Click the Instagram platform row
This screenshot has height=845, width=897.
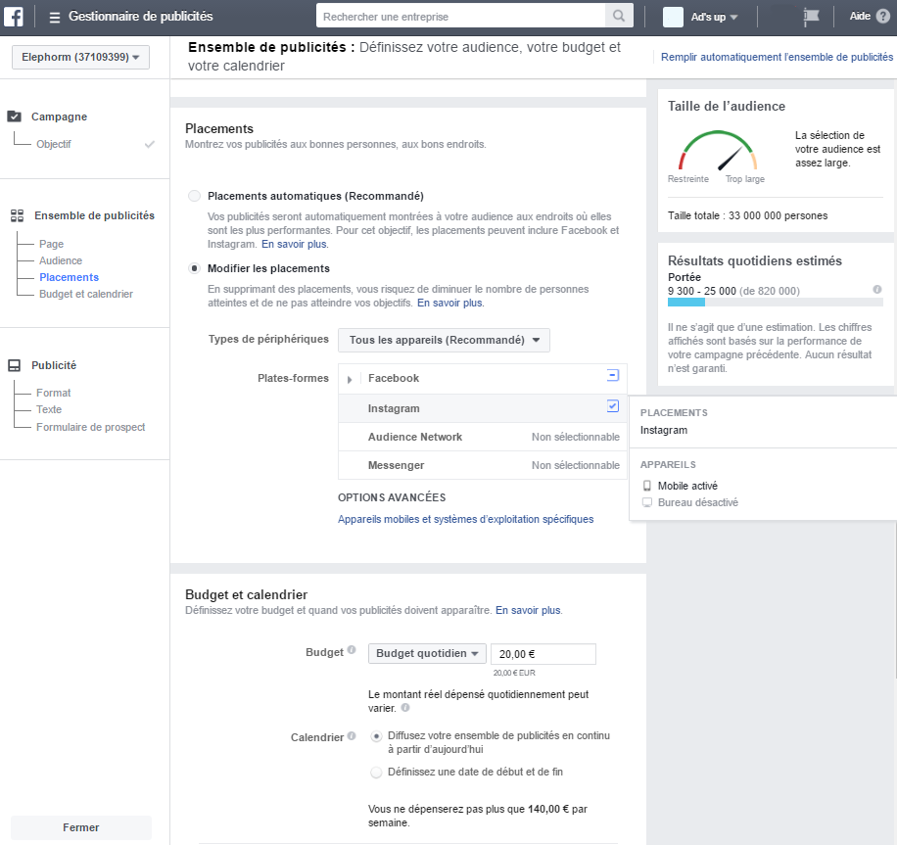click(483, 408)
